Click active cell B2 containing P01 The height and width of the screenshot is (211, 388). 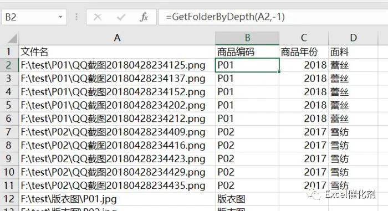point(247,65)
